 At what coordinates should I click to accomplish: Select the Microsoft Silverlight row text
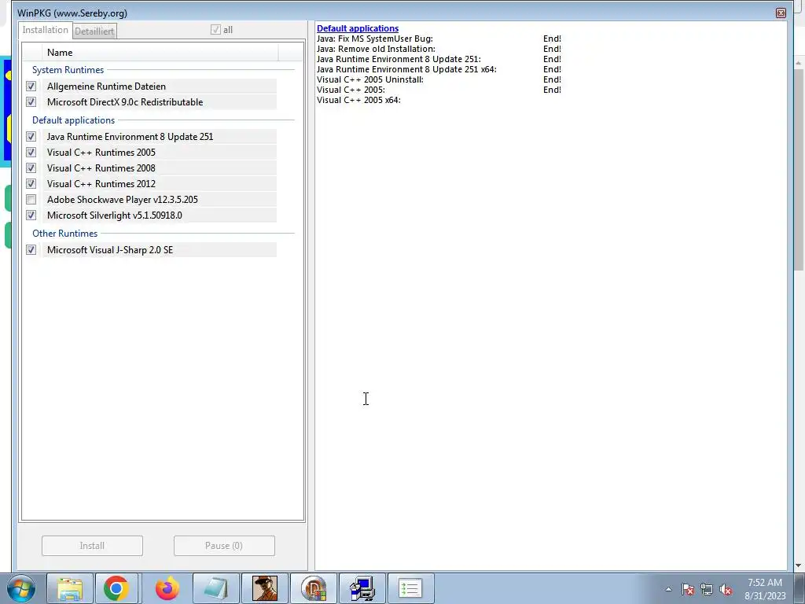tap(115, 215)
